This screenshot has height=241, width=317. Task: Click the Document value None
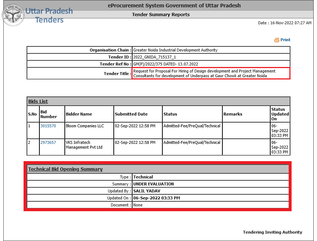click(x=138, y=205)
